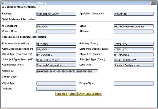Click the empty Context Node field

tap(56, 31)
